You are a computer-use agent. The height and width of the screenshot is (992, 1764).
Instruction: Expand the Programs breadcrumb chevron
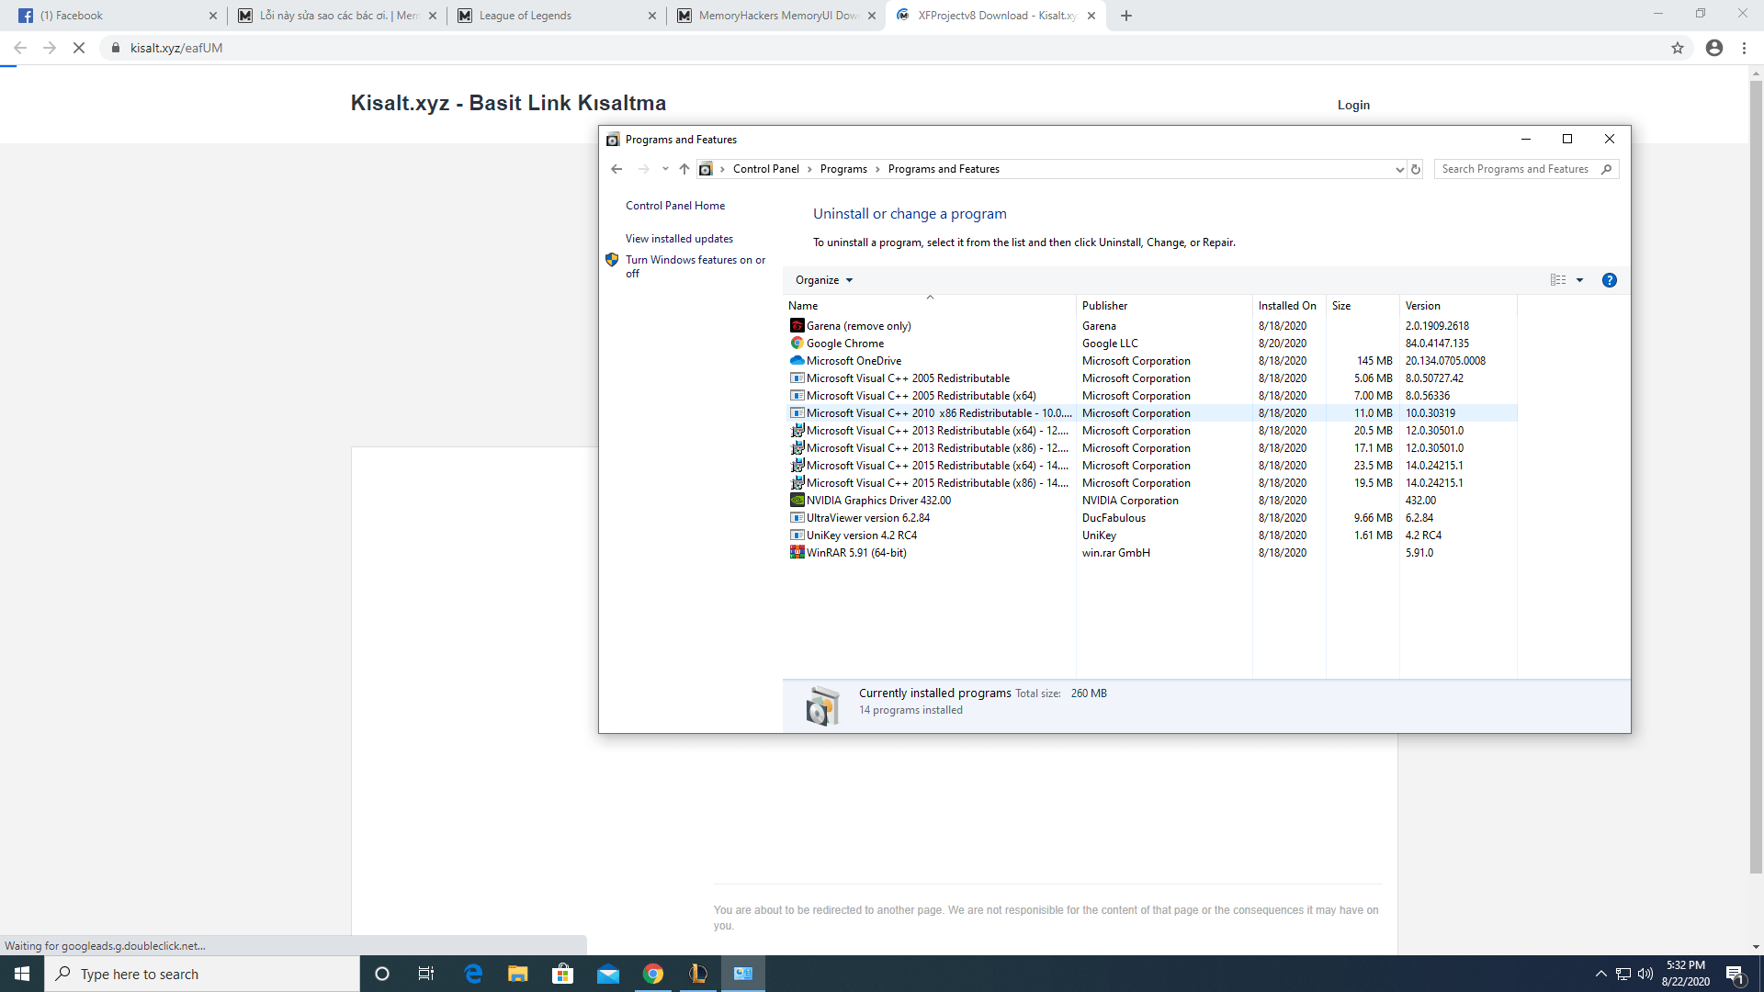point(877,169)
